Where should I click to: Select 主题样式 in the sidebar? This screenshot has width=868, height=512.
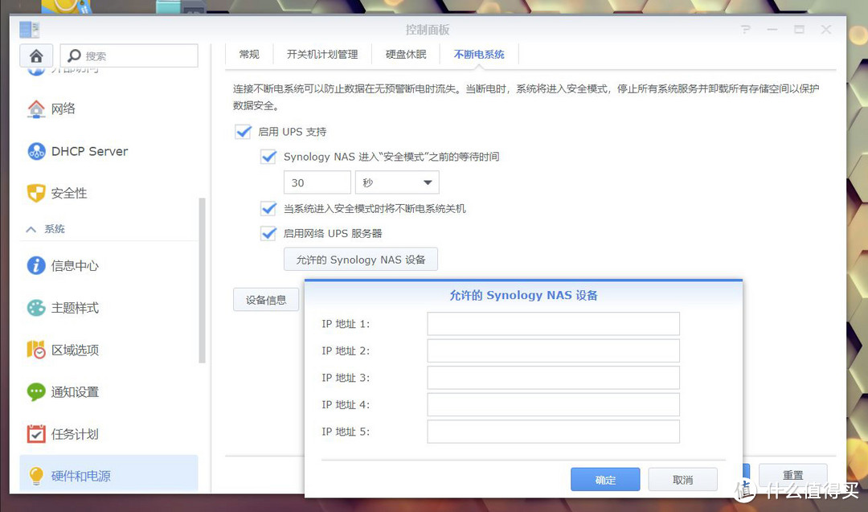pyautogui.click(x=108, y=308)
